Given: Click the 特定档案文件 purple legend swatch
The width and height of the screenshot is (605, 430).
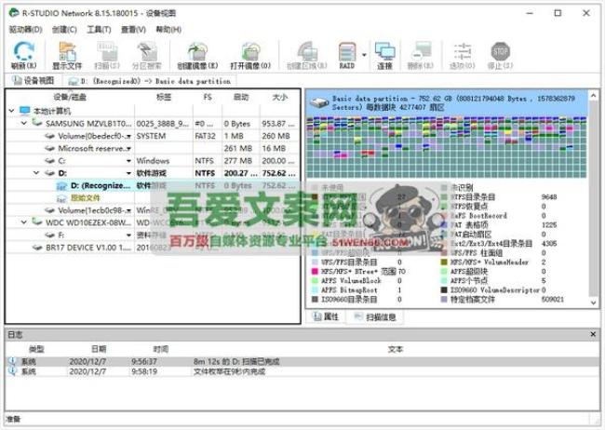Looking at the screenshot, I should click(444, 299).
